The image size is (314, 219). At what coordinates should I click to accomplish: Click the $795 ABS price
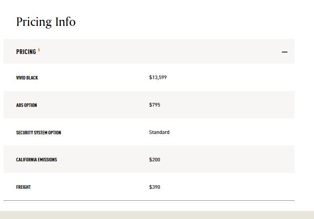pyautogui.click(x=154, y=105)
